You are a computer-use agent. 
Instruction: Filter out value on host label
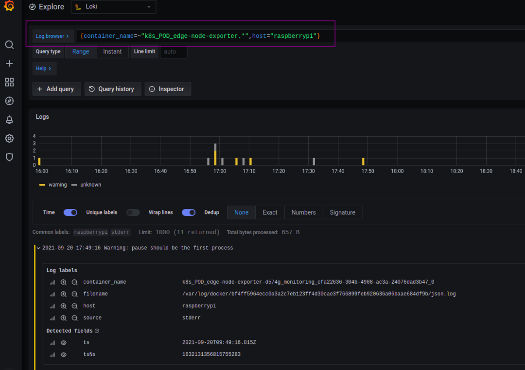click(x=74, y=306)
